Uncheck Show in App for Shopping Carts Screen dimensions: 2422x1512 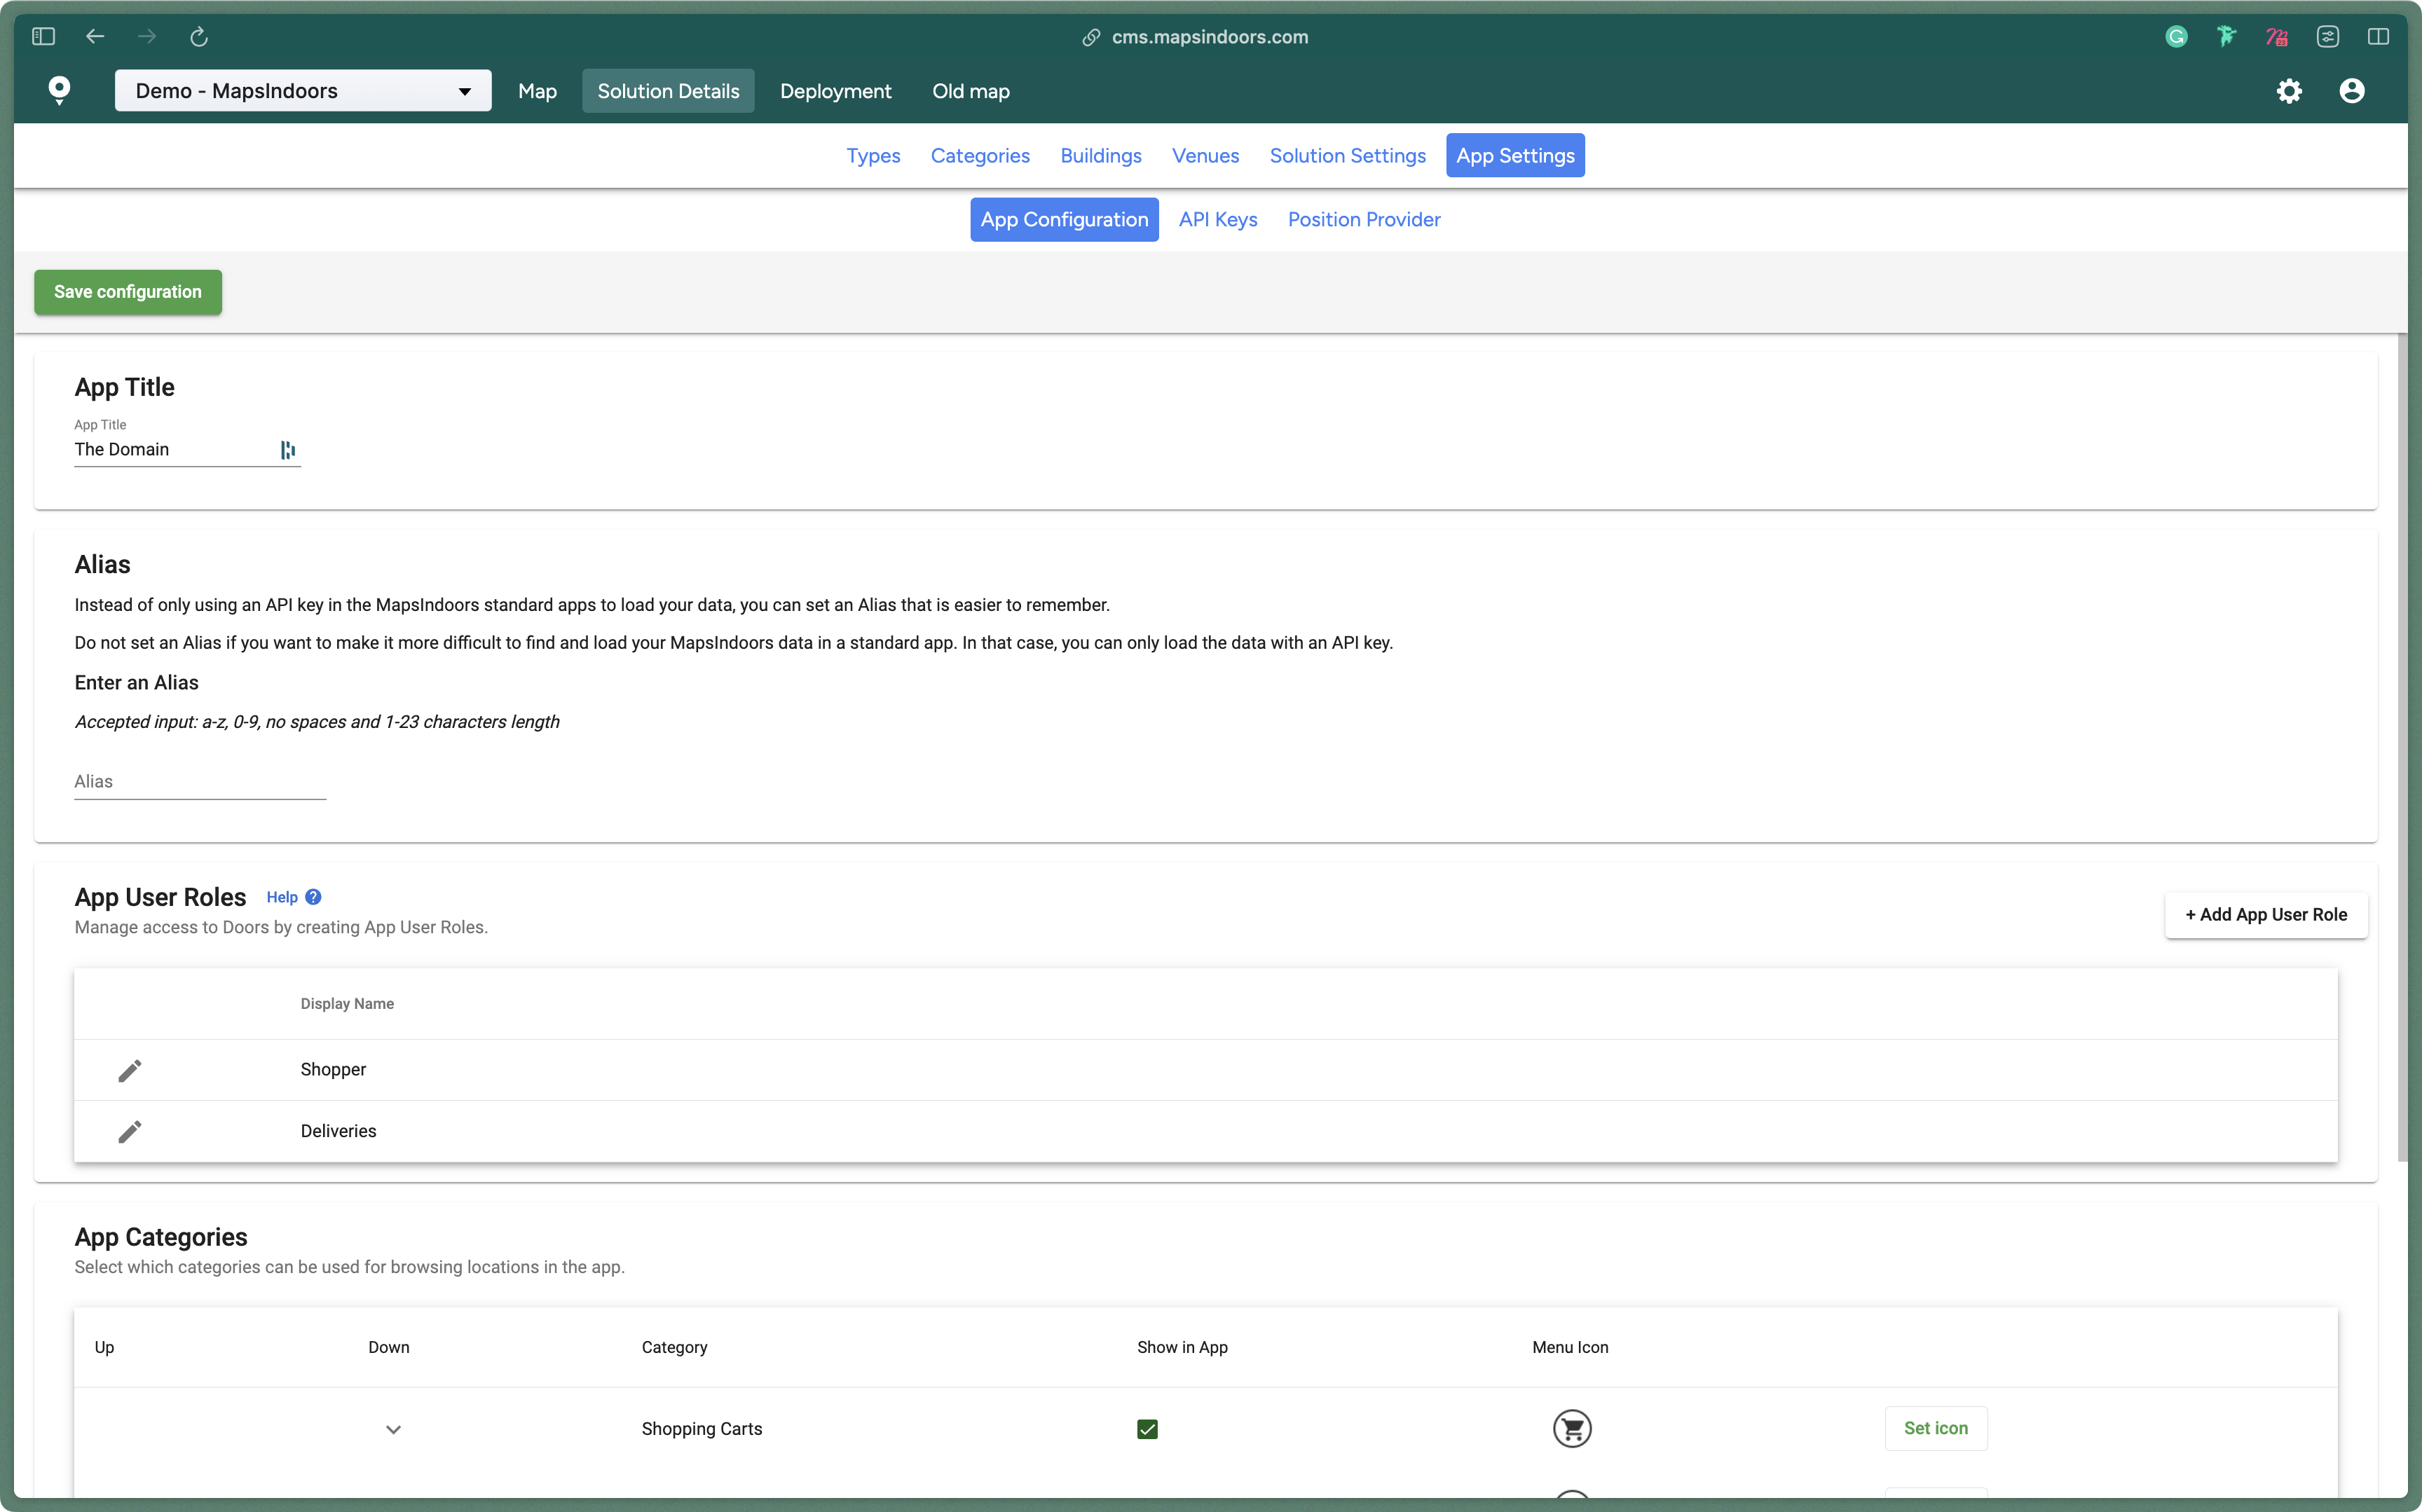pos(1147,1429)
